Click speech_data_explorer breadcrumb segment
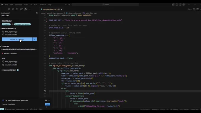This screenshot has height=113, width=201. coord(55,13)
